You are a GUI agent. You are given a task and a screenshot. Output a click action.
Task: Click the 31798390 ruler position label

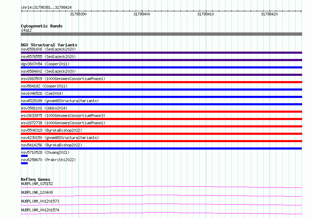point(79,14)
